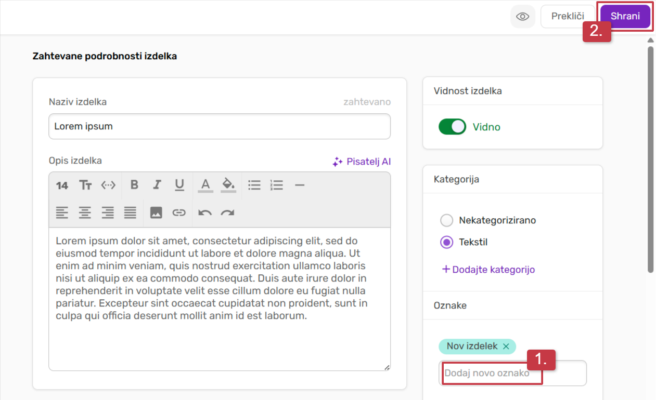Toggle underline text formatting
656x400 pixels.
tap(179, 185)
